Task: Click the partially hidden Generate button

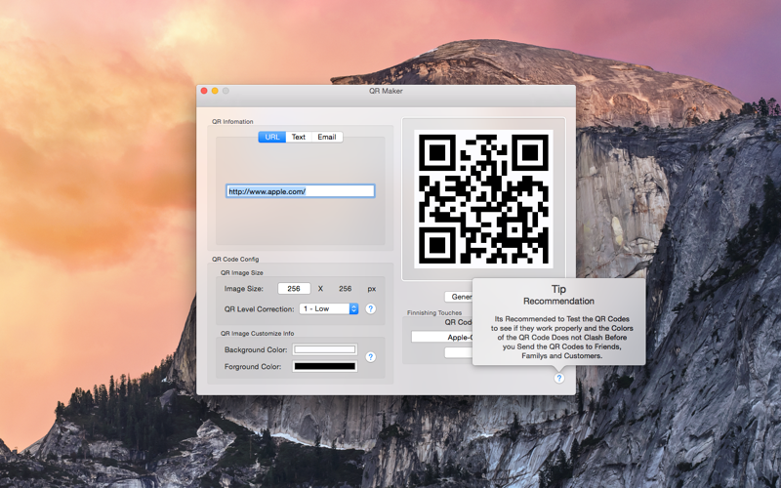Action: [x=459, y=297]
